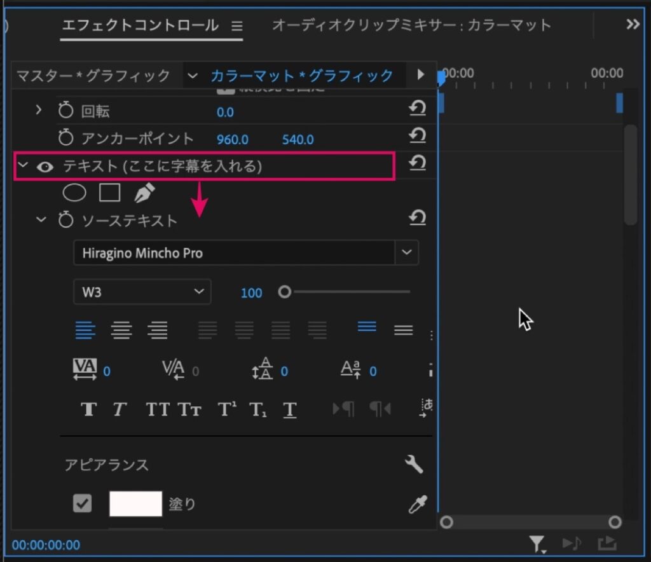651x562 pixels.
Task: Reset the アンカーポイント parameter
Action: 417,135
